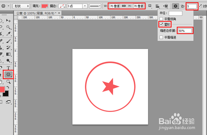Select the Eyedropper tool

tap(9, 34)
